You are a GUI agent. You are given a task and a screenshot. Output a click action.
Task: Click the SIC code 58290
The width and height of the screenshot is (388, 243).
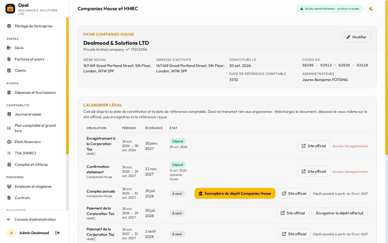[x=308, y=65]
